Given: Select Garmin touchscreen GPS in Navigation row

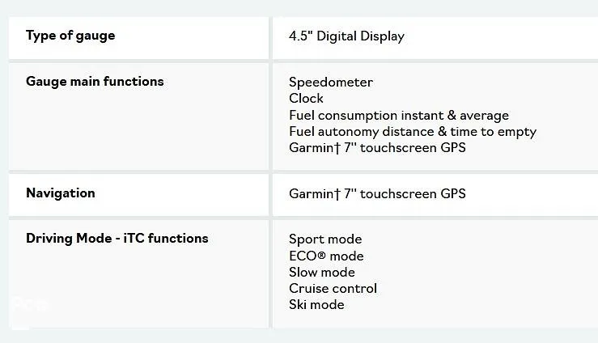Looking at the screenshot, I should [377, 194].
